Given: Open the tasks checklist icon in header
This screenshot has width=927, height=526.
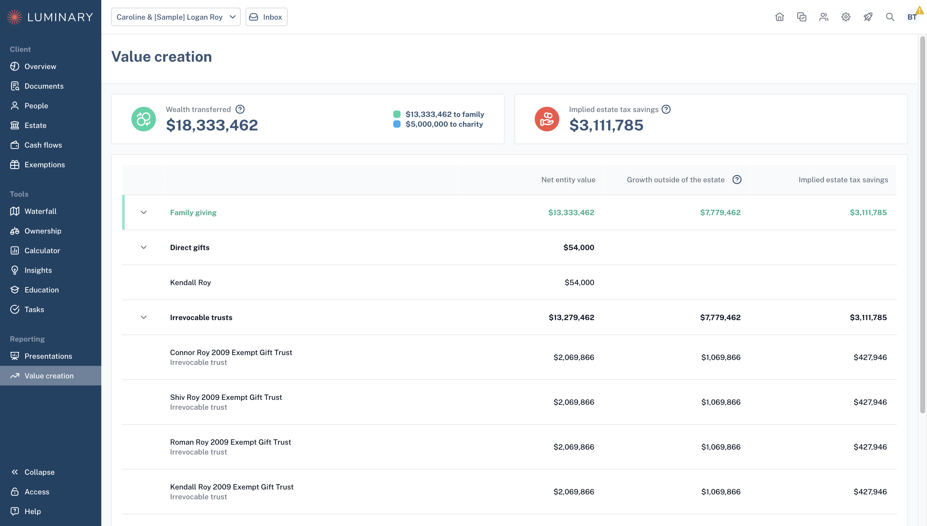Looking at the screenshot, I should (802, 17).
